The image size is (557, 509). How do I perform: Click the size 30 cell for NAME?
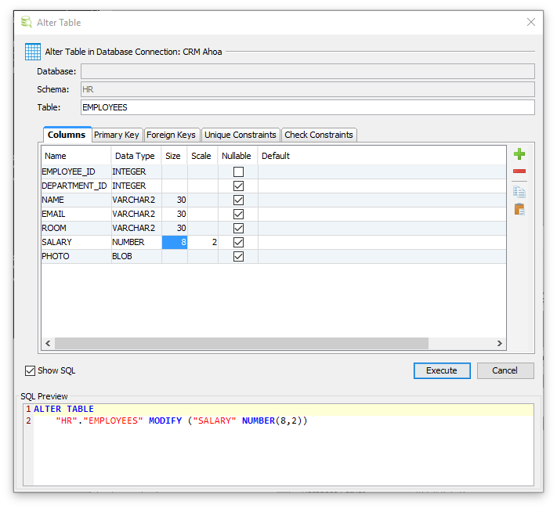click(x=175, y=200)
